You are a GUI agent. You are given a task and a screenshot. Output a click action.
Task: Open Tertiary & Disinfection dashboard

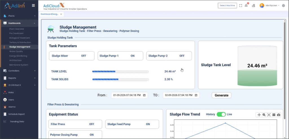[x=20, y=42]
